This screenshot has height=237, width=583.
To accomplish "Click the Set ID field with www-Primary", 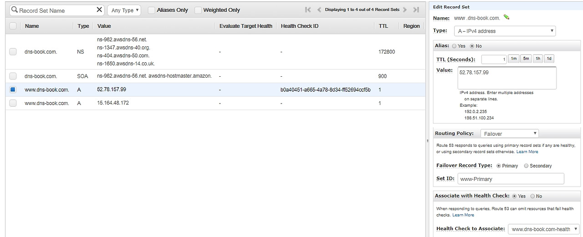I will (x=511, y=178).
